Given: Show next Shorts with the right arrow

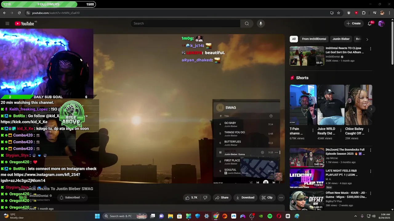Looking at the screenshot, I should [371, 109].
